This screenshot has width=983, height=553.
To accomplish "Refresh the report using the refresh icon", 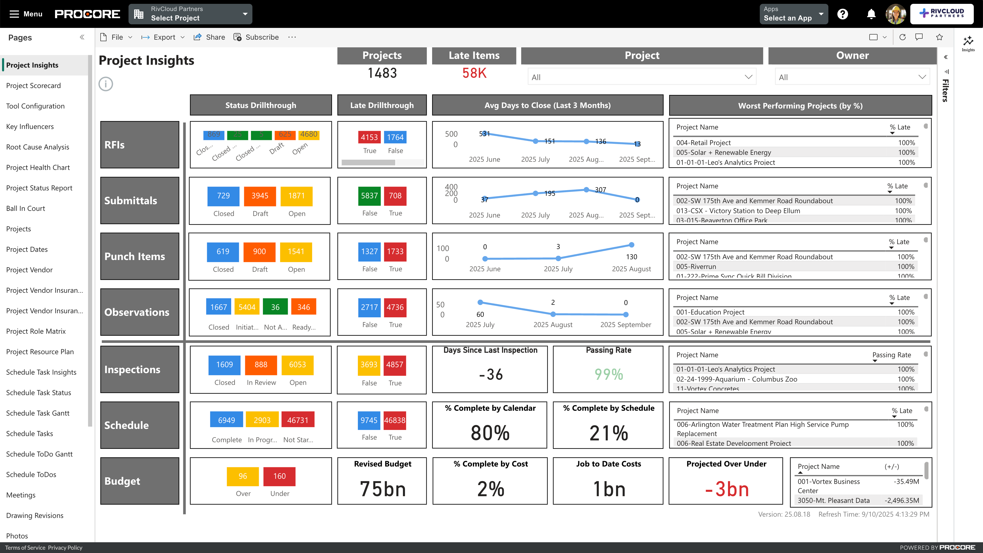I will click(903, 37).
